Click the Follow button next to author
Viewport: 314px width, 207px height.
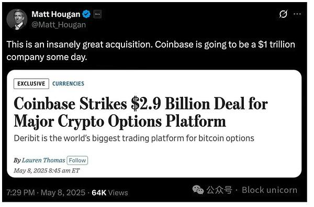click(77, 160)
